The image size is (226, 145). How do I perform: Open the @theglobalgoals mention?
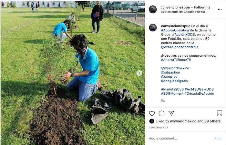[x=174, y=81]
